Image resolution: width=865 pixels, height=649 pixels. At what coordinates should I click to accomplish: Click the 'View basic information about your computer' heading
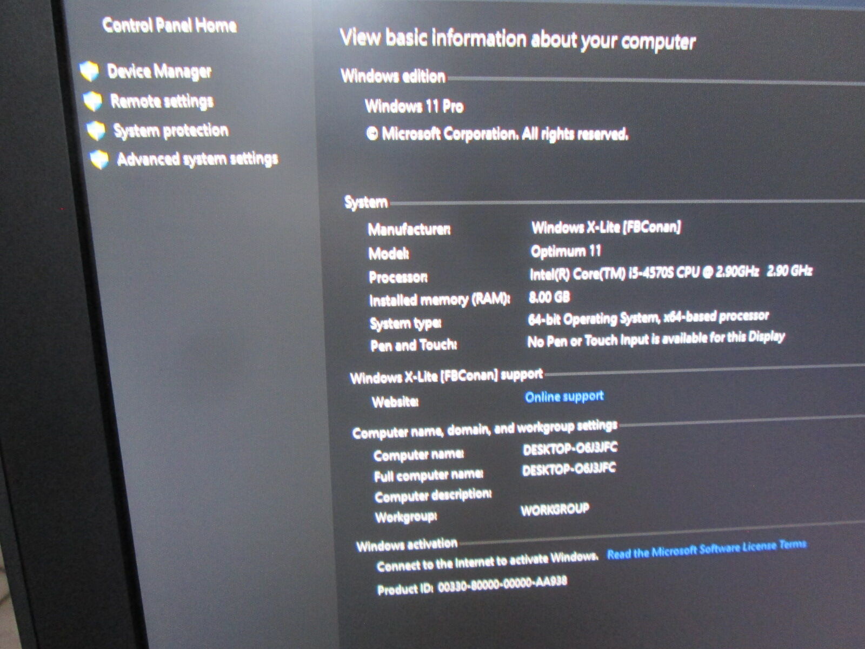pos(517,39)
